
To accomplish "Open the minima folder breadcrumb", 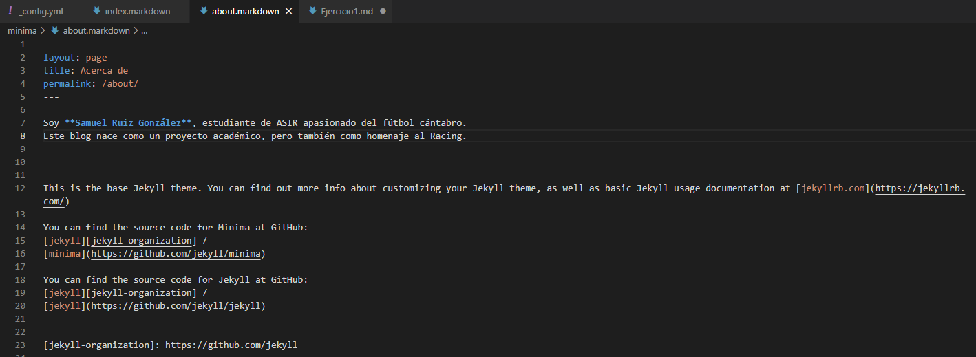I will pyautogui.click(x=21, y=31).
